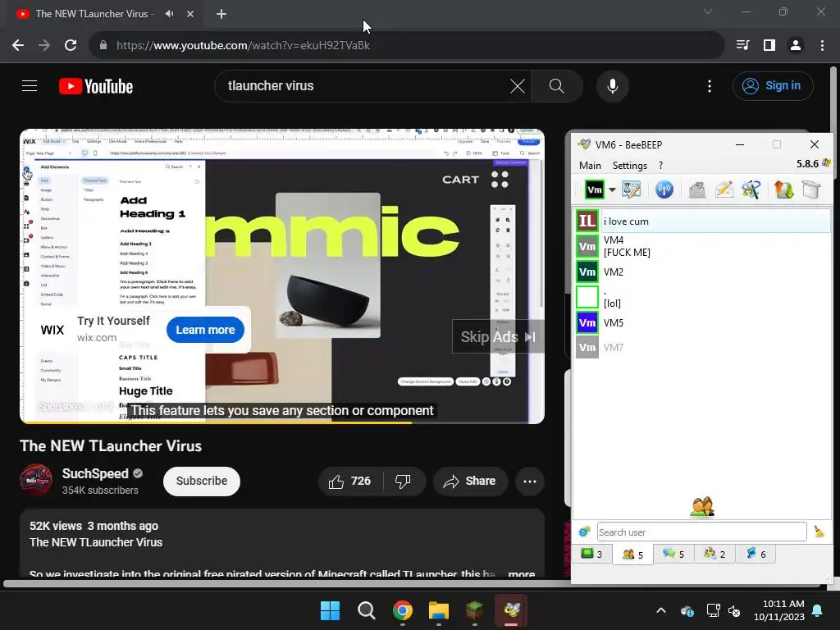This screenshot has width=840, height=630.
Task: Mute the tab via the speaker icon
Action: pos(169,13)
